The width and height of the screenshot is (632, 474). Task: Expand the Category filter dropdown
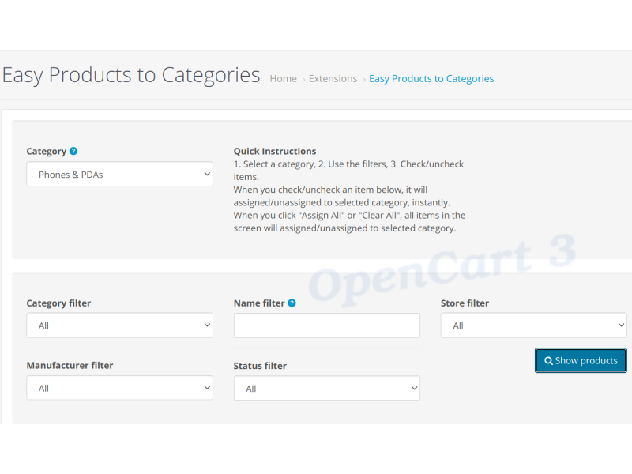tap(119, 325)
